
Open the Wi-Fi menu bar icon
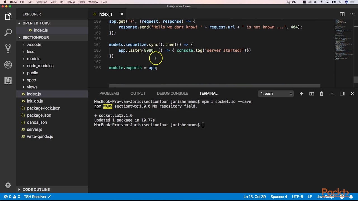point(322,2)
